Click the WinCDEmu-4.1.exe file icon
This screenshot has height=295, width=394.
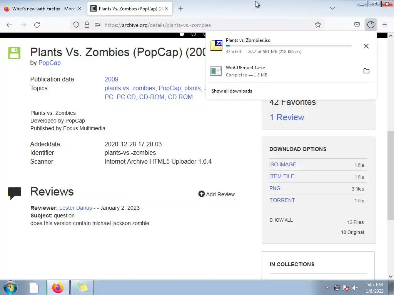pos(216,71)
